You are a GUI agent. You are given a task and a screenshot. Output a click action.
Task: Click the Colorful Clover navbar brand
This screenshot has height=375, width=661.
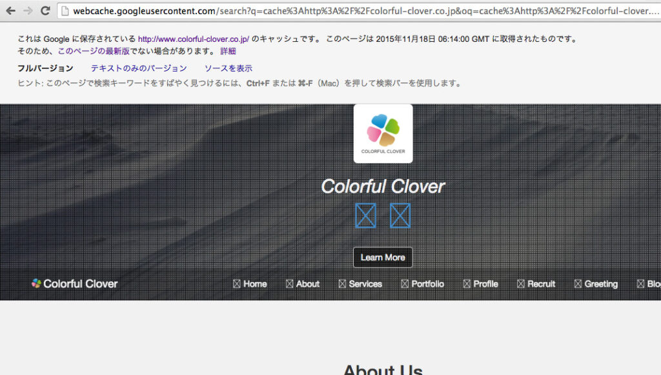click(75, 284)
